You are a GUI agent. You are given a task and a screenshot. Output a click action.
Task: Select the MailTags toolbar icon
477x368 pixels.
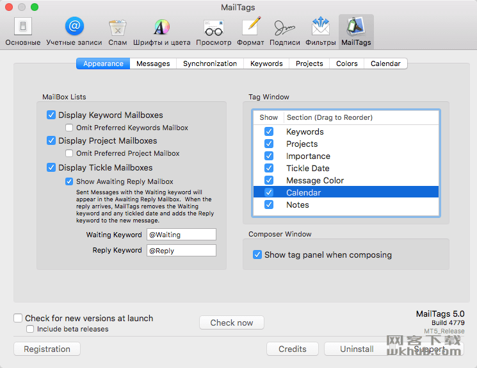click(356, 31)
